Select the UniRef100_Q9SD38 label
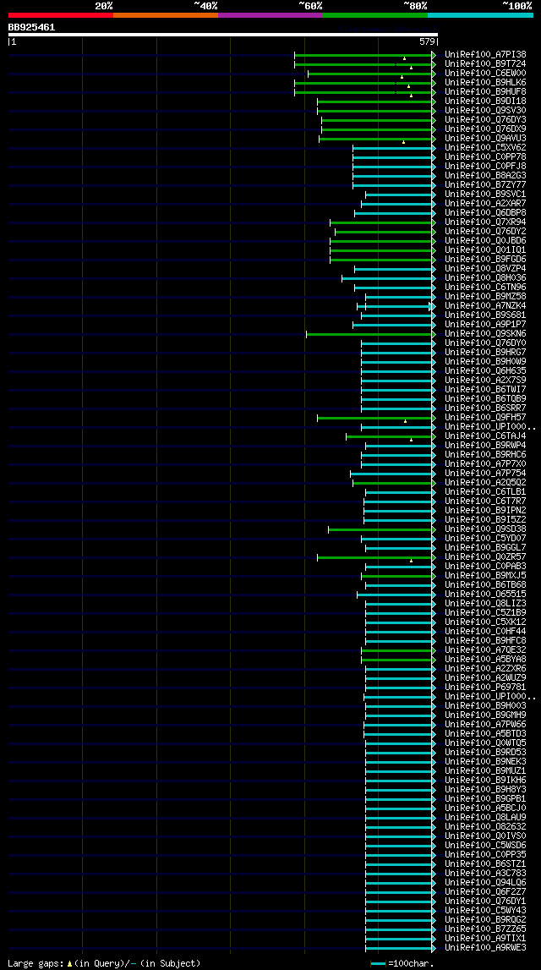This screenshot has width=541, height=970. (x=485, y=529)
